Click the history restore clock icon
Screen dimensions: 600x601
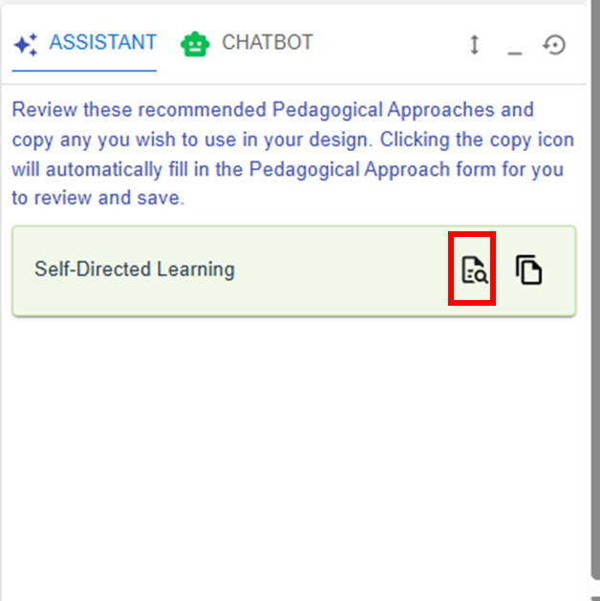(554, 45)
